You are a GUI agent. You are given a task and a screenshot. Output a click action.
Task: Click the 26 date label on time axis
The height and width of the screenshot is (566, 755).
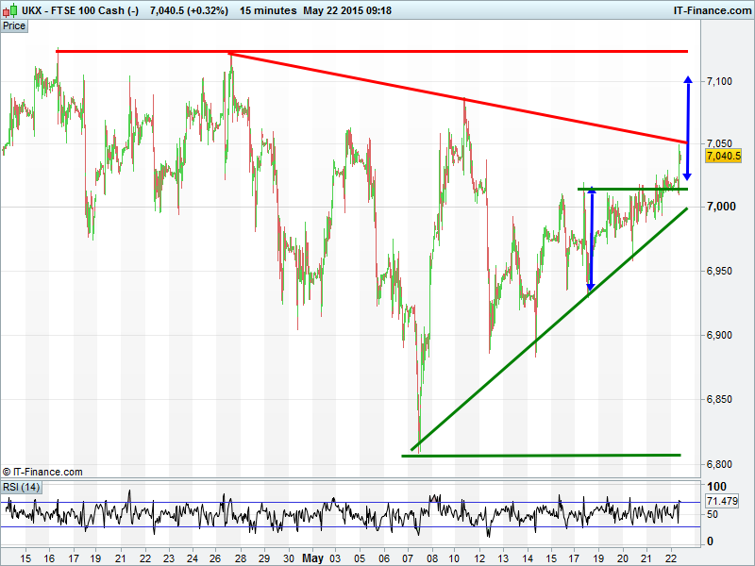(x=216, y=558)
